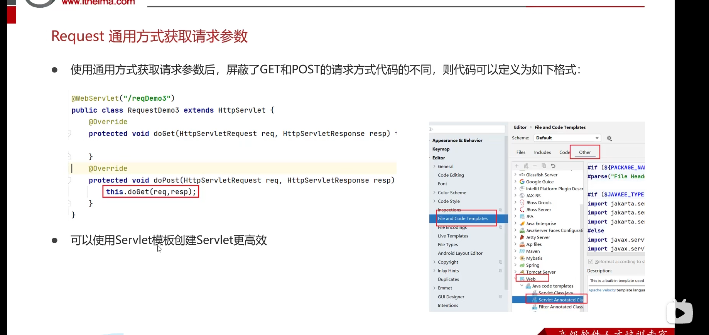
Task: Click the project-level icon beside GUI Designer
Action: [500, 297]
